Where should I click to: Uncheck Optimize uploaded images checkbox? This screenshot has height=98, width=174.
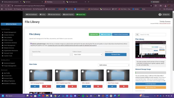[x=31, y=44]
